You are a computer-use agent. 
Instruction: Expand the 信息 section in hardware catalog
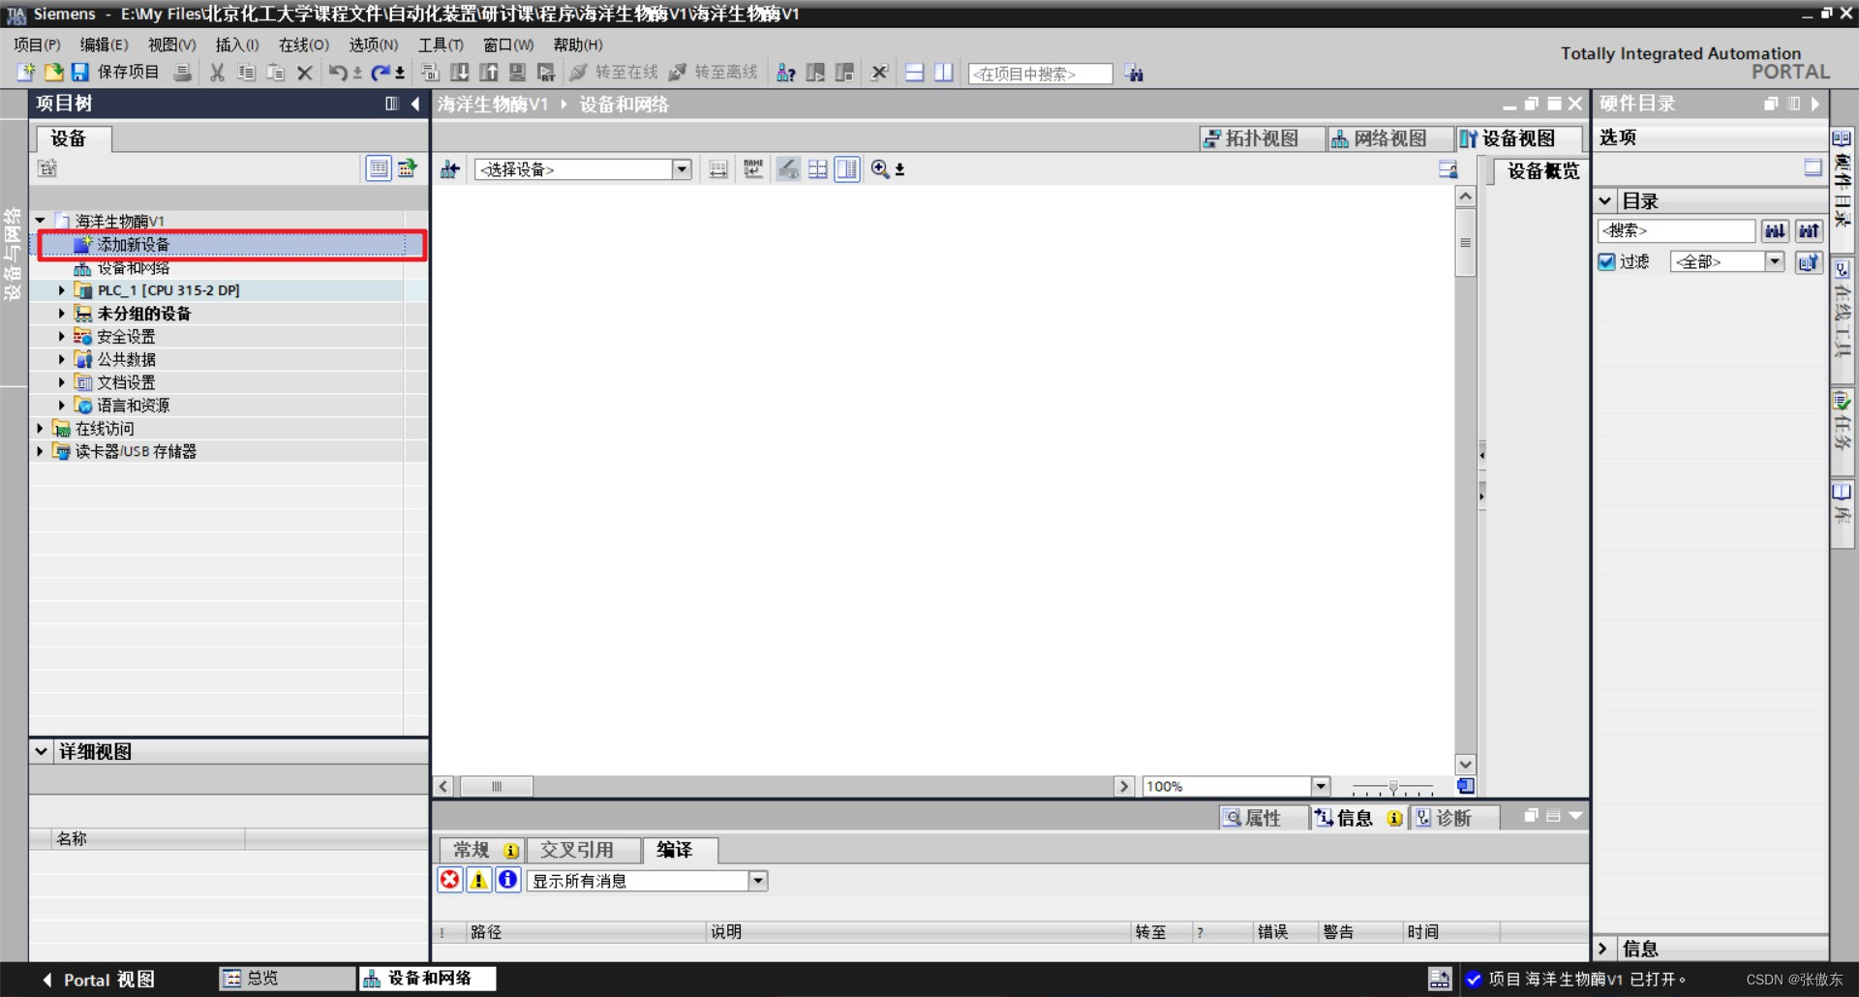[1603, 949]
